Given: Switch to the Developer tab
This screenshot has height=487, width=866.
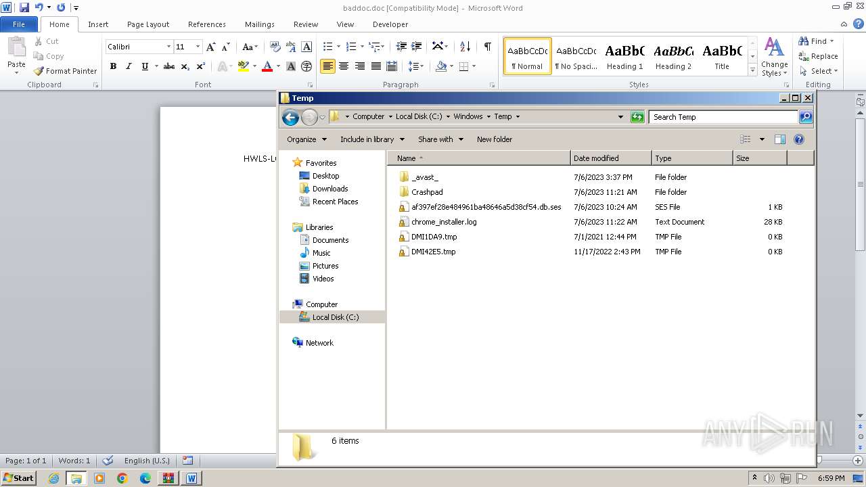Looking at the screenshot, I should click(390, 24).
